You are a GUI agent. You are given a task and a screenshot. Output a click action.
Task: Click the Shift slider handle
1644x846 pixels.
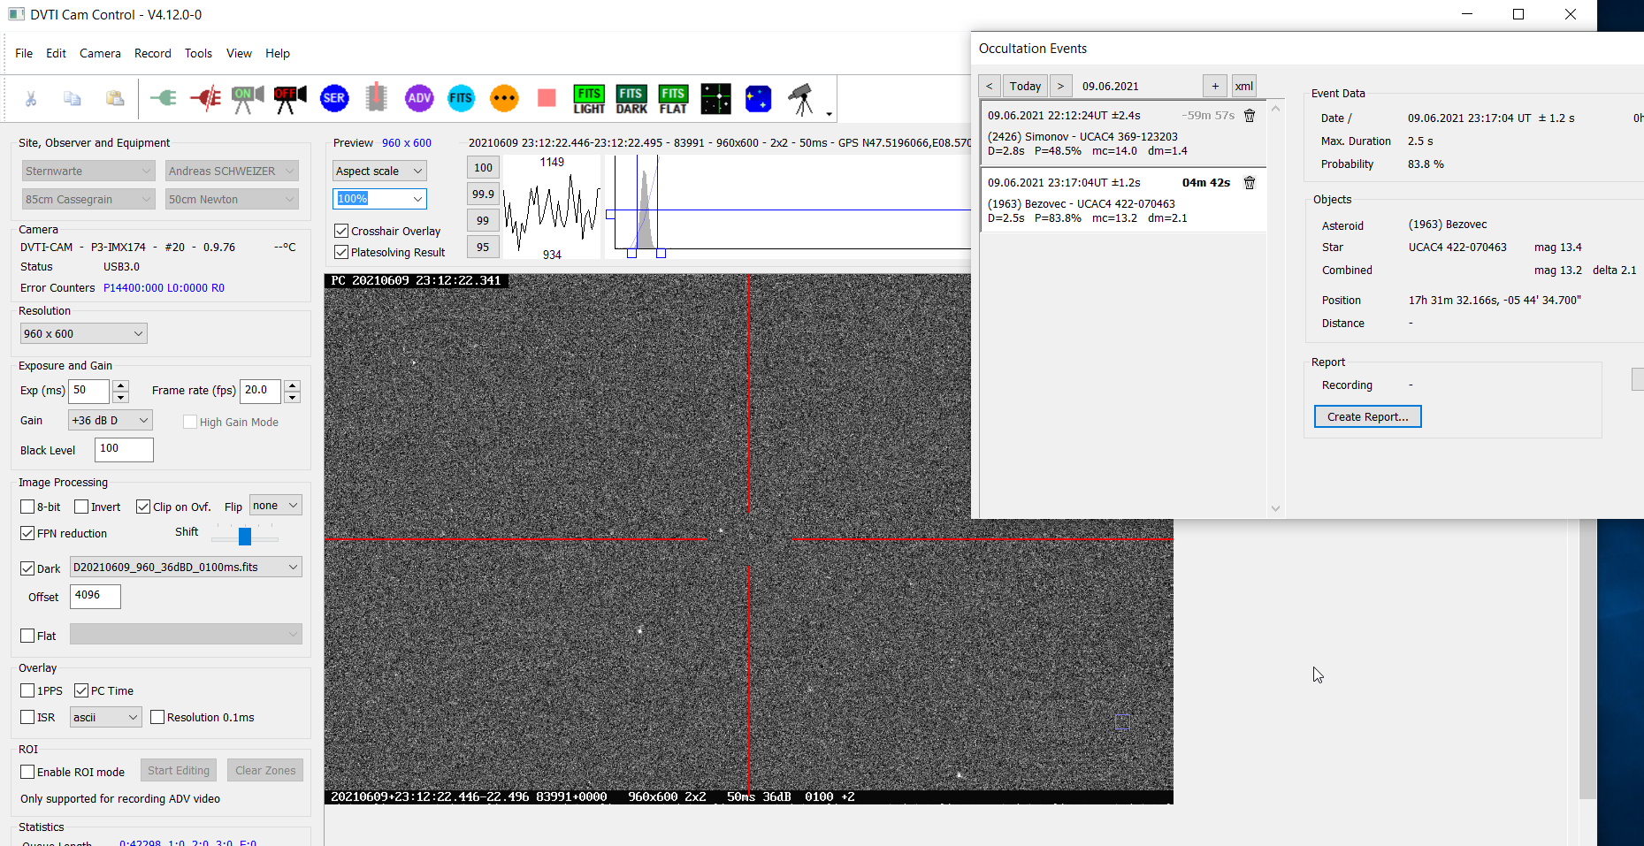point(245,537)
